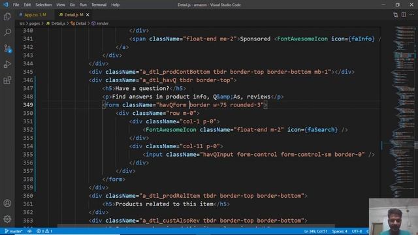Click 'Find answers in product info' paragraph text
The height and width of the screenshot is (235, 418).
(159, 97)
